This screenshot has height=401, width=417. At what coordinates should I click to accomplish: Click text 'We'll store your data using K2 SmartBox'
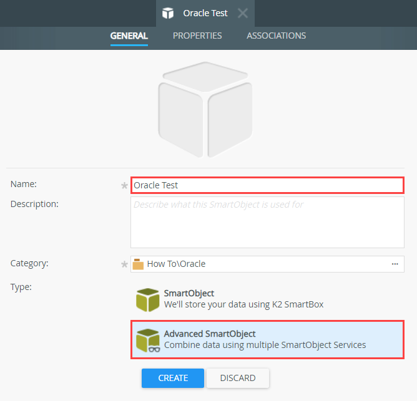pyautogui.click(x=243, y=304)
